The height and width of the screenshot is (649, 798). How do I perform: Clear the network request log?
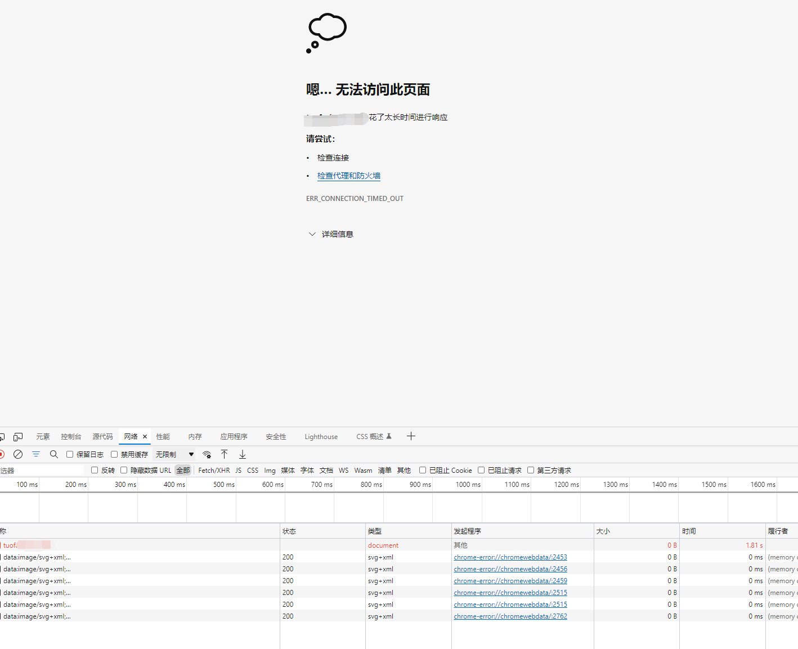pos(18,454)
